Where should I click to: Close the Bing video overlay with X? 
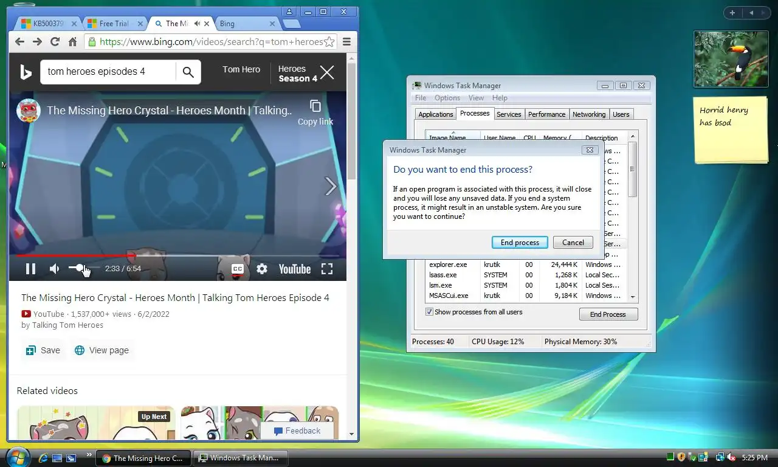[327, 73]
